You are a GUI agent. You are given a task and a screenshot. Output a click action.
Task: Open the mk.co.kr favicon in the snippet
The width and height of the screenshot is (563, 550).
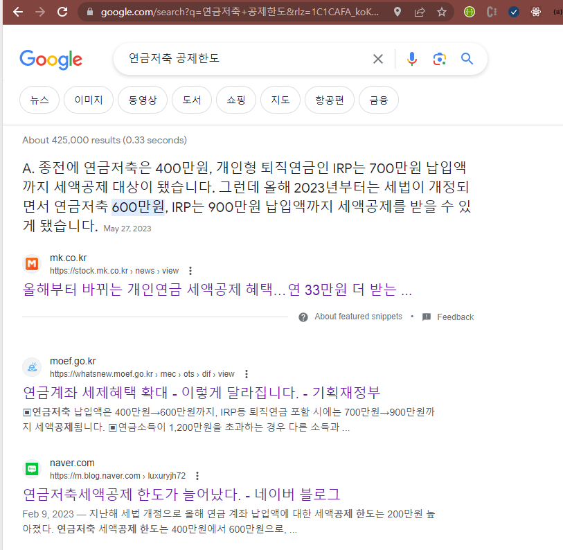click(x=32, y=264)
